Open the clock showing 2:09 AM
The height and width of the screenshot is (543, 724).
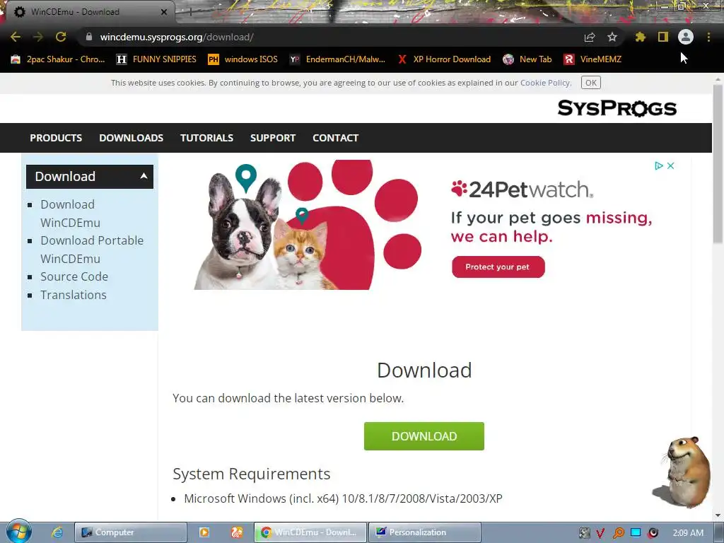[688, 532]
